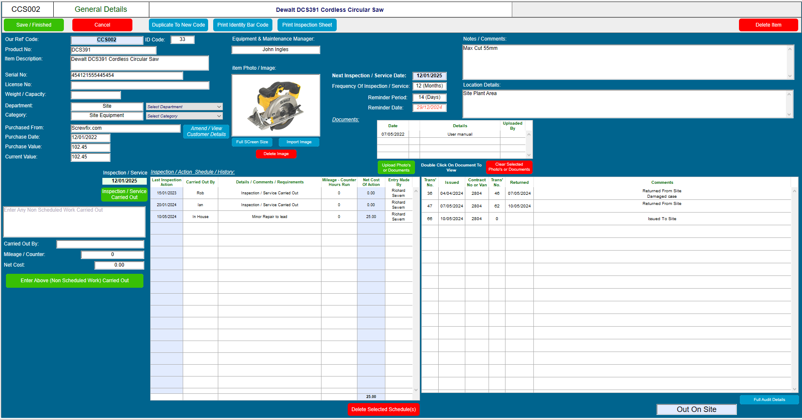802x420 pixels.
Task: Clear selected photo's or documents
Action: tap(509, 167)
